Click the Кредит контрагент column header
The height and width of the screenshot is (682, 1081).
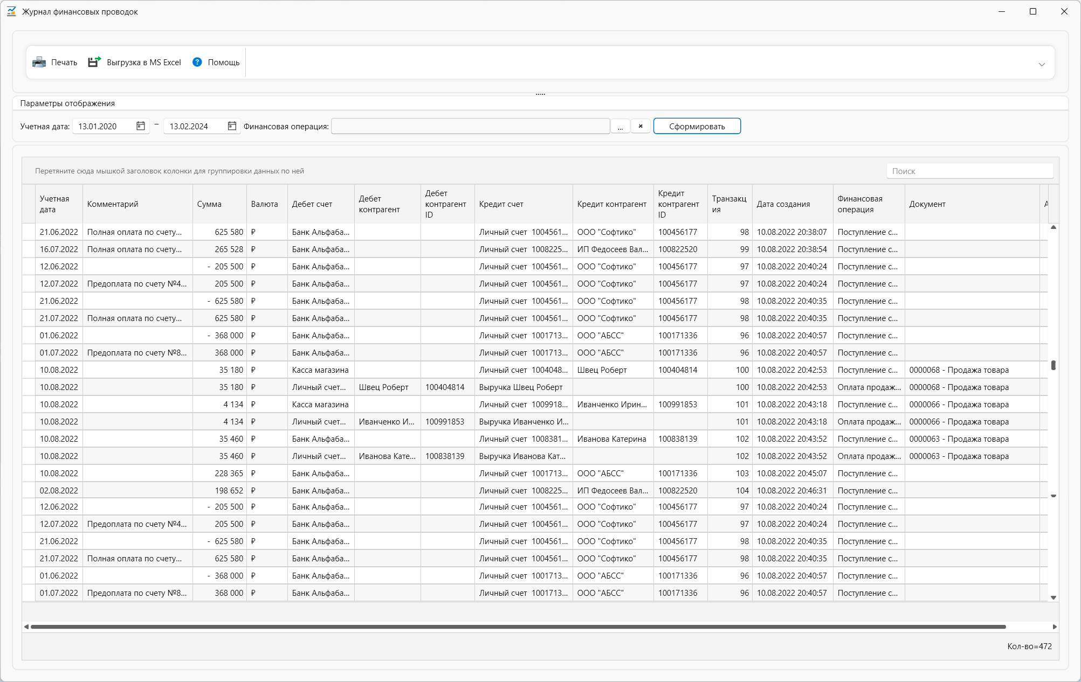pyautogui.click(x=613, y=204)
